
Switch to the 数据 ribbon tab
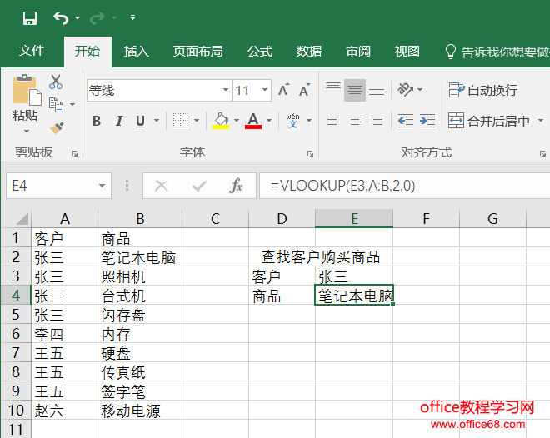click(x=309, y=52)
